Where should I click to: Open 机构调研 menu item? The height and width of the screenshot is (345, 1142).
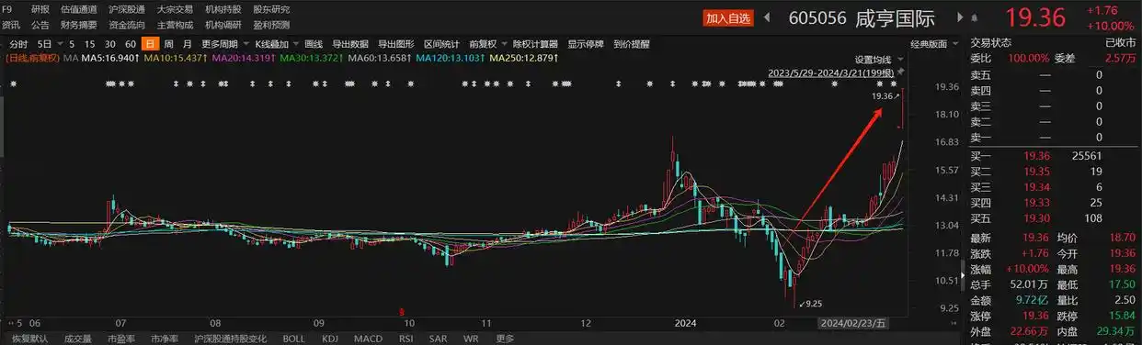223,25
